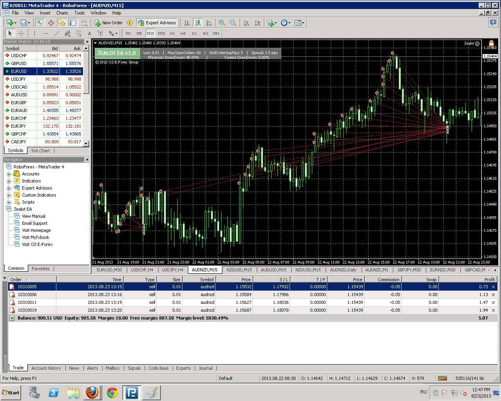This screenshot has width=501, height=401.
Task: Open the Templates dropdown
Action: pos(299,23)
